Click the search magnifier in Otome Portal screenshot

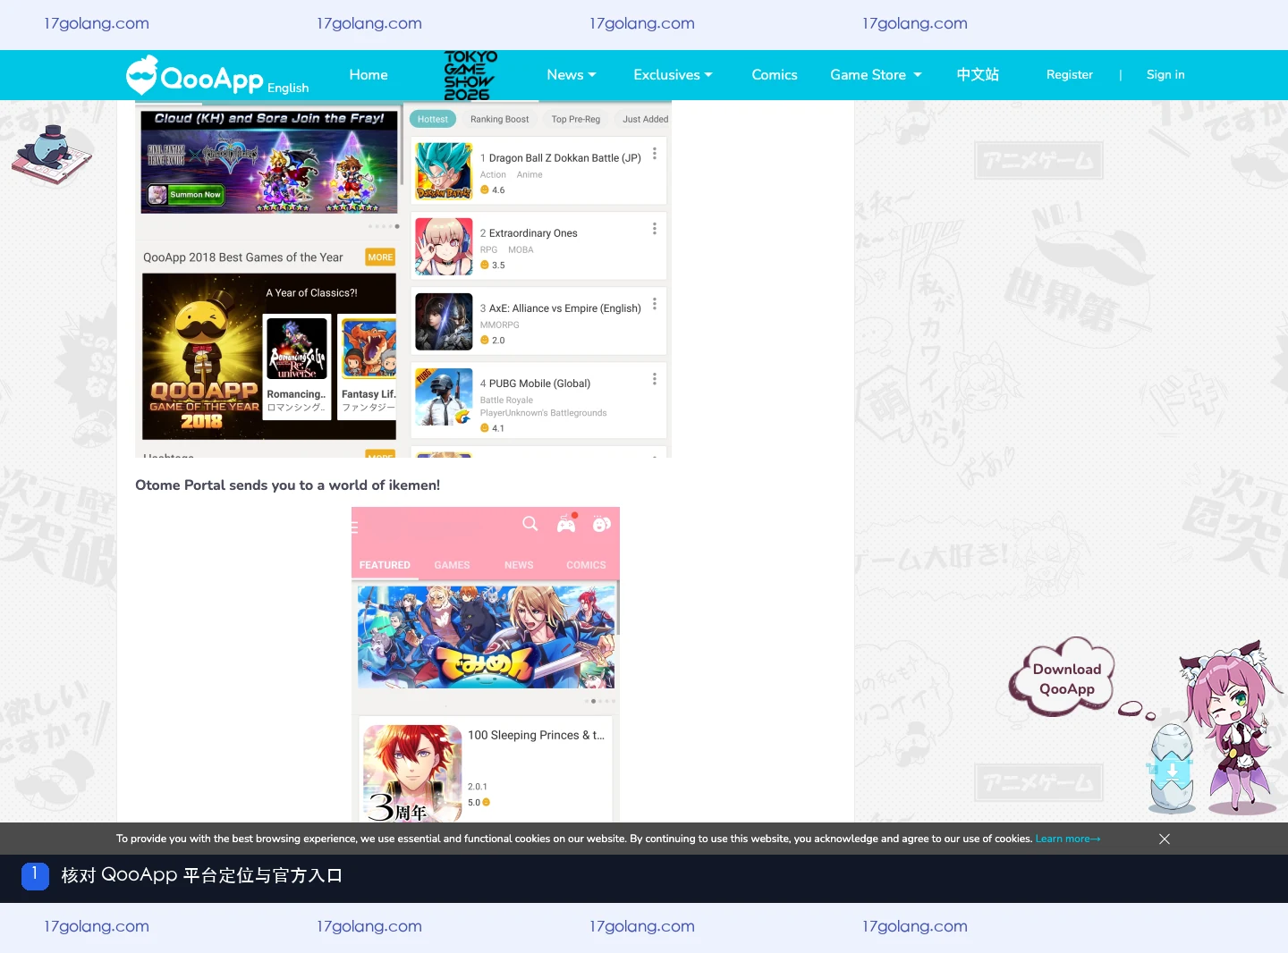coord(530,524)
